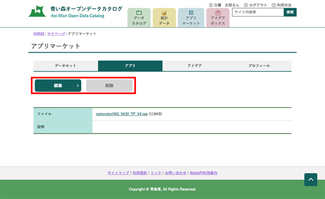
Task: Go to HOME breadcrumb link
Action: tap(39, 34)
